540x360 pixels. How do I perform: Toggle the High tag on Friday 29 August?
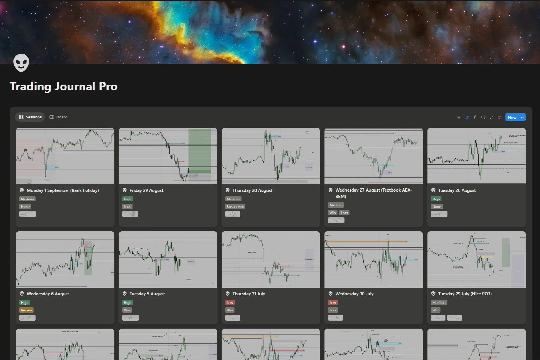tap(127, 199)
